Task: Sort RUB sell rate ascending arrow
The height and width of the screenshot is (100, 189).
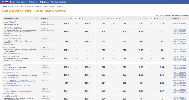Action: (157, 18)
